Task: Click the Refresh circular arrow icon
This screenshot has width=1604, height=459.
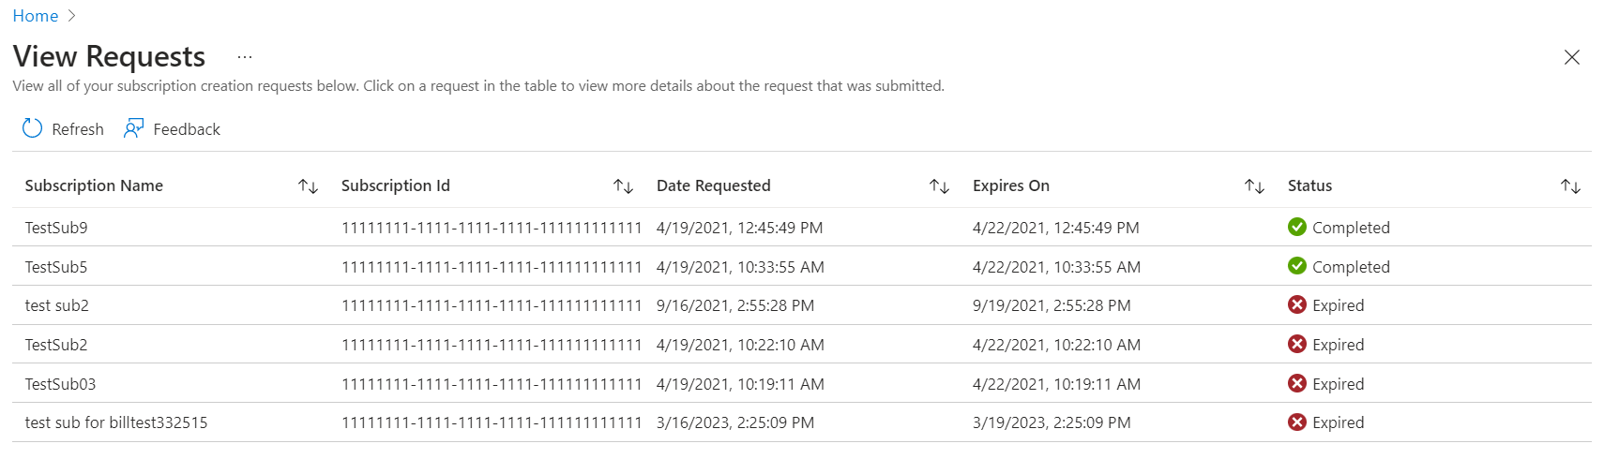Action: tap(32, 128)
